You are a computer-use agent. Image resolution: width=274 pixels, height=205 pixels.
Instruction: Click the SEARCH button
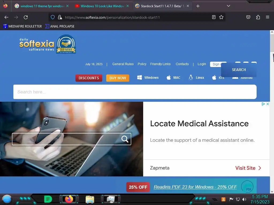(x=239, y=70)
